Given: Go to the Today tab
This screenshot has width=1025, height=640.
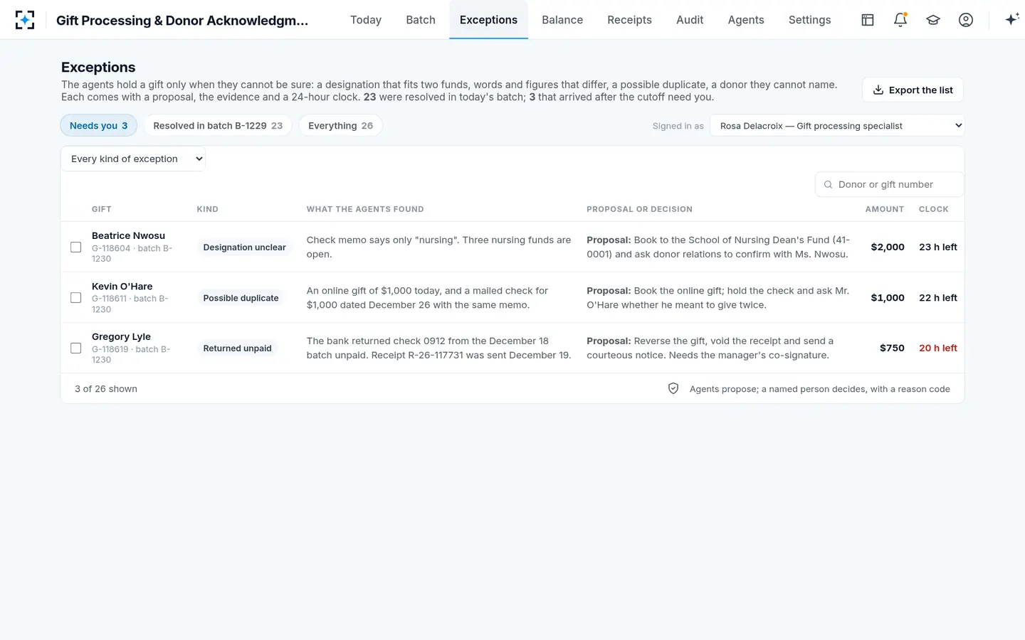Looking at the screenshot, I should (x=366, y=20).
